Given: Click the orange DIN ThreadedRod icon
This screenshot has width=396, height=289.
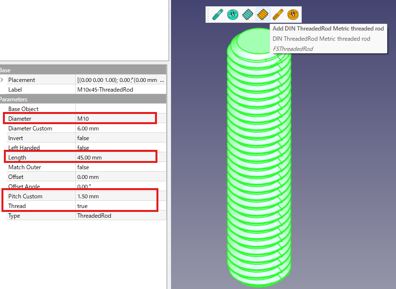Looking at the screenshot, I should point(263,14).
